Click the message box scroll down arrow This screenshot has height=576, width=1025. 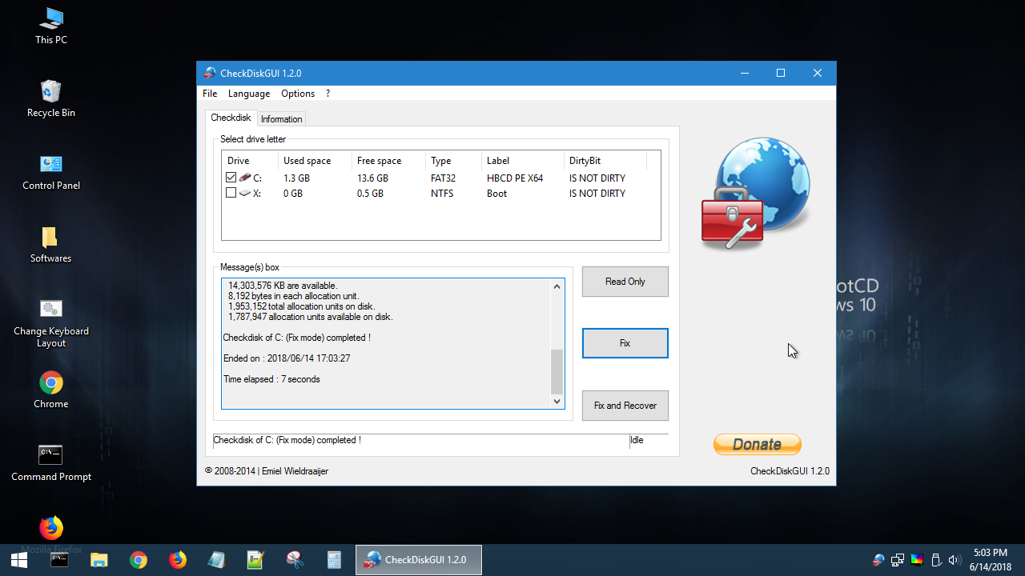[557, 402]
